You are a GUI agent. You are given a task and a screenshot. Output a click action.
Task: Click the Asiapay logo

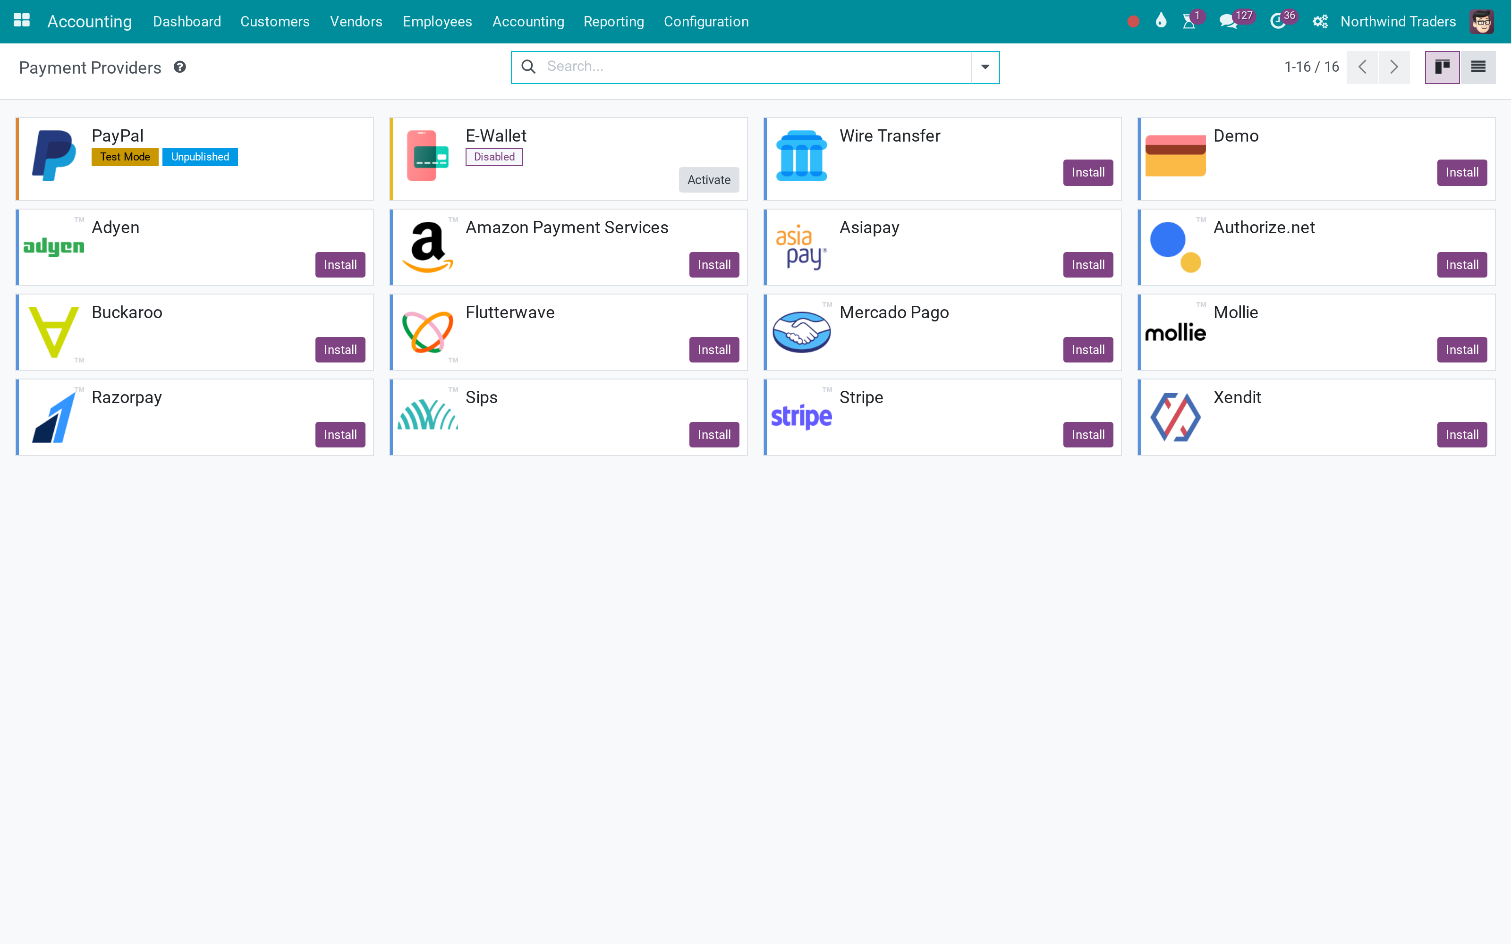[x=802, y=246]
